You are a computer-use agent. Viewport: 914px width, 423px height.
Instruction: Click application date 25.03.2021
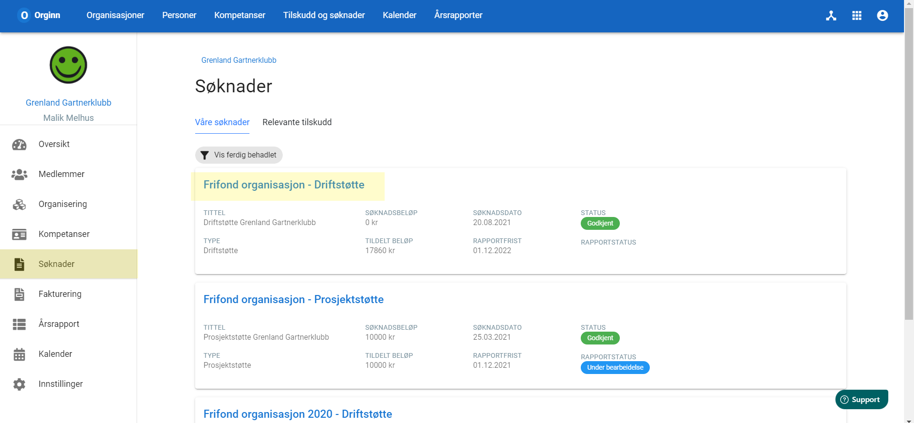click(492, 337)
